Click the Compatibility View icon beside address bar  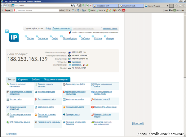point(83,5)
